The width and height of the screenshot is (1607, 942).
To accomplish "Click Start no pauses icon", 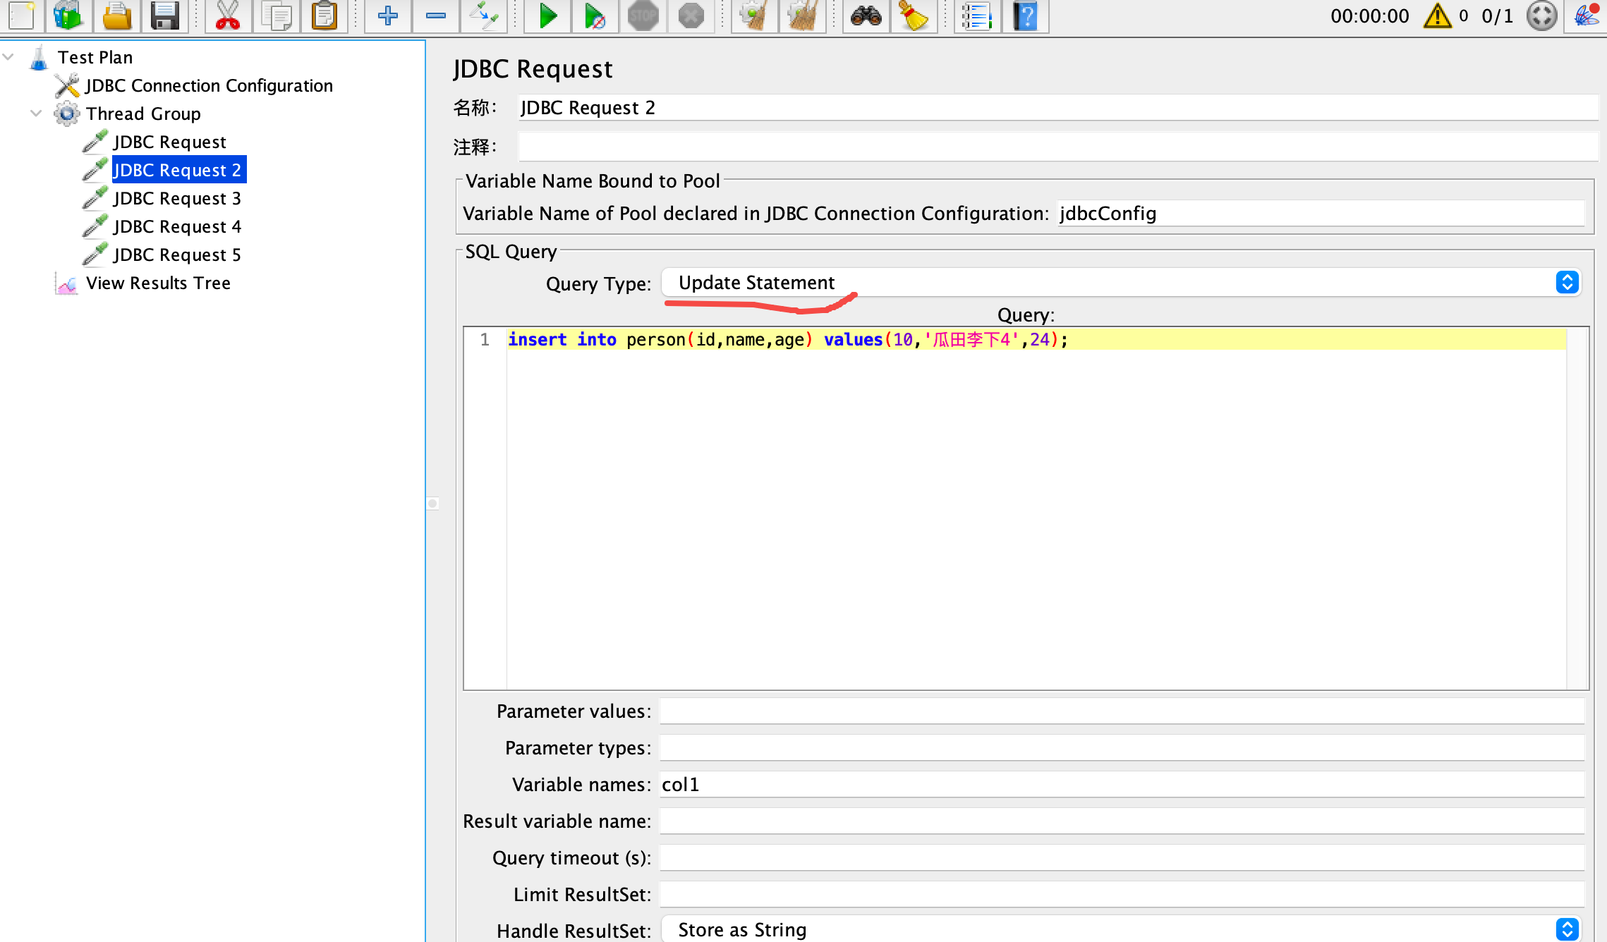I will click(595, 16).
